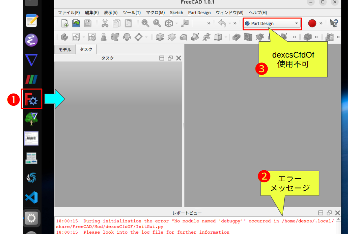Launch FreeCAD from the dock
The width and height of the screenshot is (348, 234).
(32, 99)
